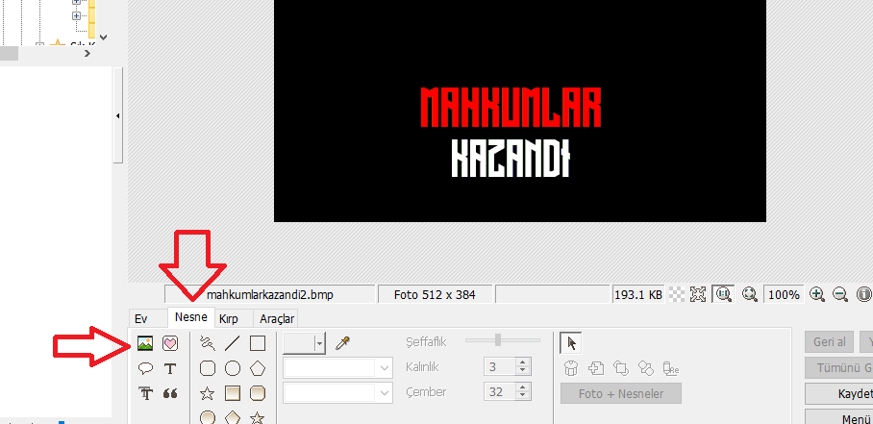Click the MAHKUMLAR KAZANDI image on canvas
Viewport: 873px width, 424px height.
pos(520,112)
